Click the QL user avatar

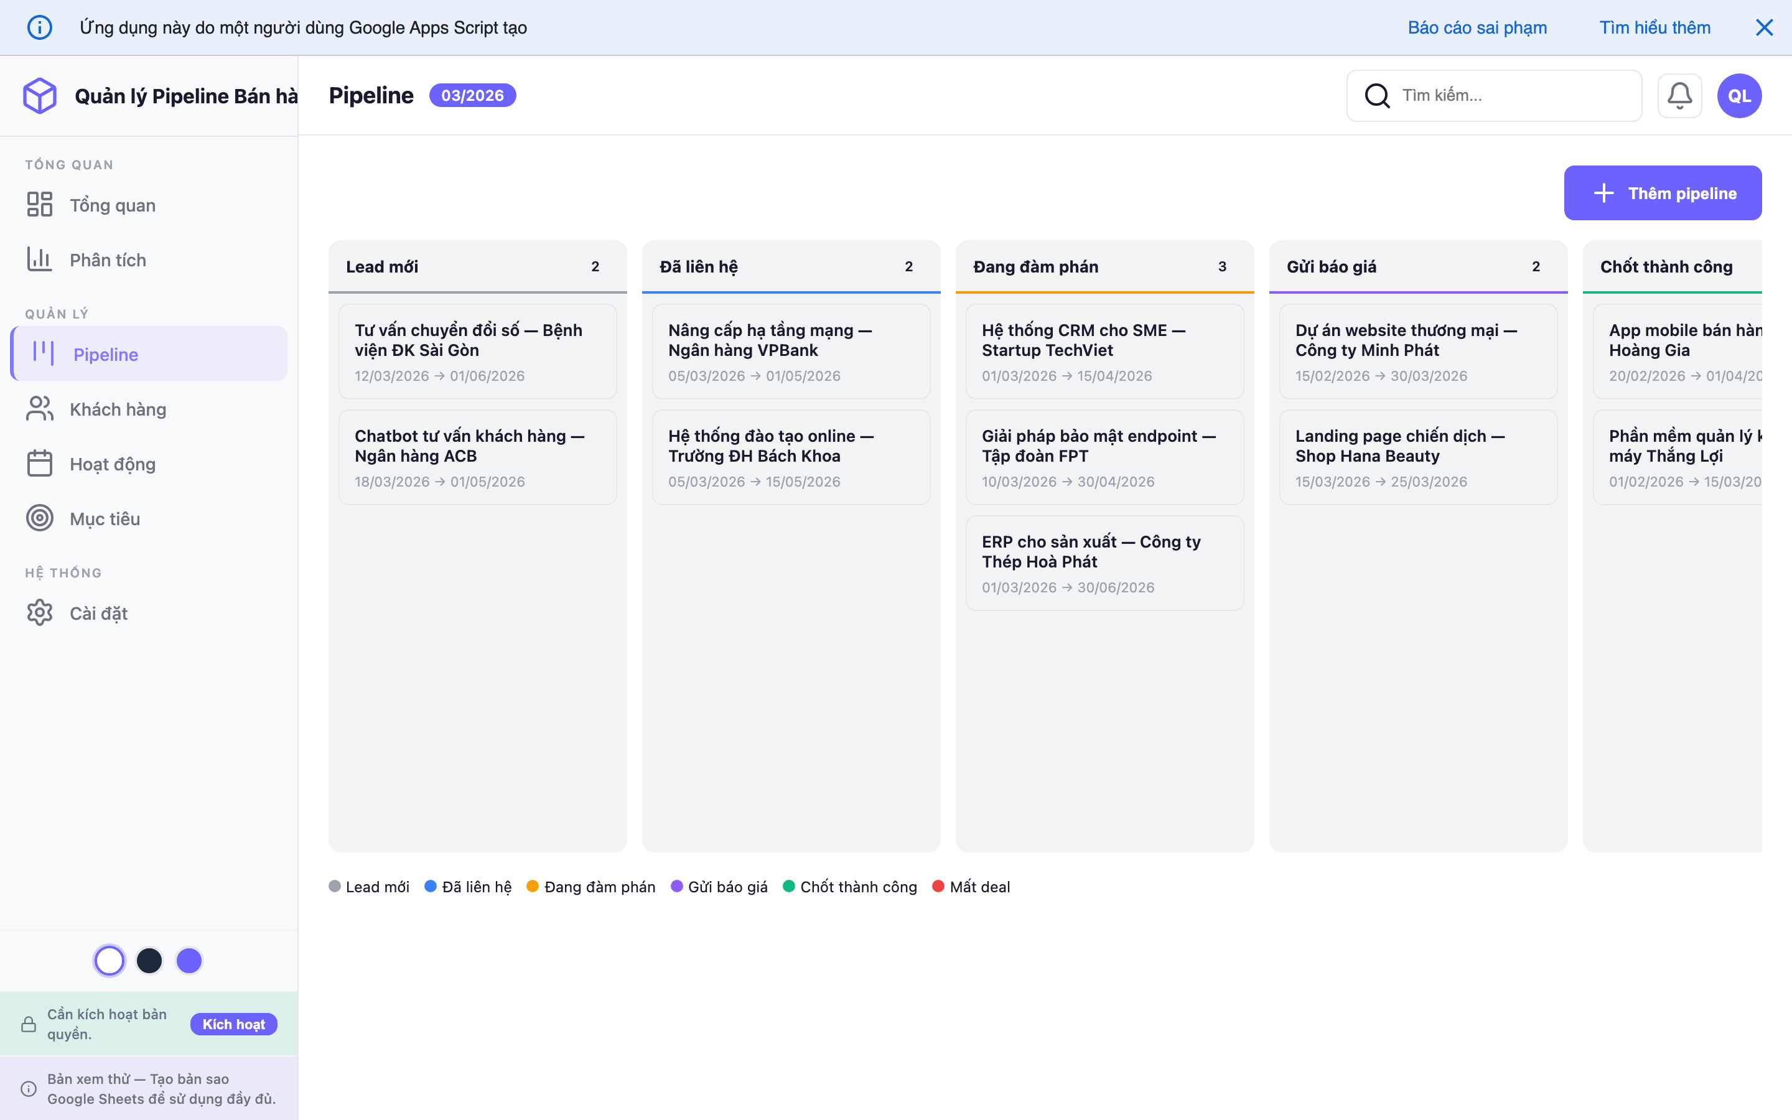[1738, 96]
